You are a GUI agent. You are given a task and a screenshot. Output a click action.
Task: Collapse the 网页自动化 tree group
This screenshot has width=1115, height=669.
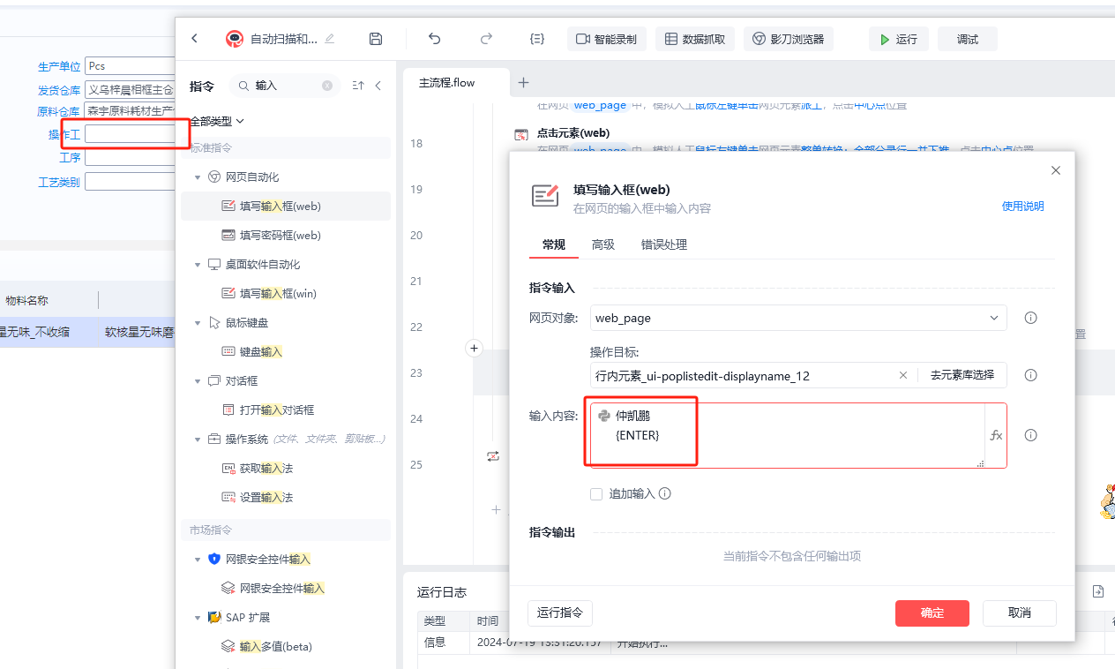pyautogui.click(x=198, y=177)
